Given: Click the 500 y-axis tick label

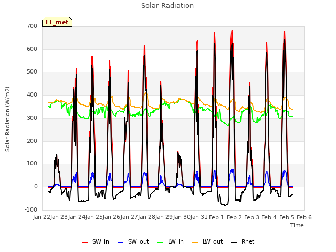Looking at the screenshot, I should pyautogui.click(x=32, y=72).
